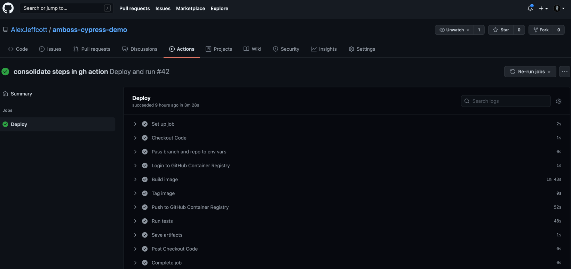Image resolution: width=571 pixels, height=269 pixels.
Task: Click the green success check beside the run title
Action: (5, 72)
